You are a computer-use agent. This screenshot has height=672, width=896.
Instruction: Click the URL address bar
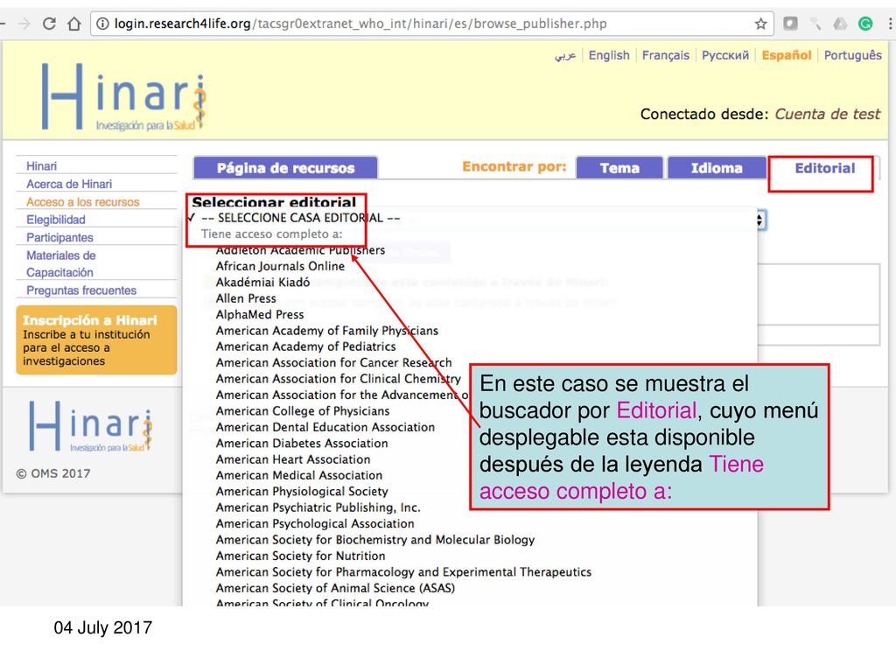point(431,24)
